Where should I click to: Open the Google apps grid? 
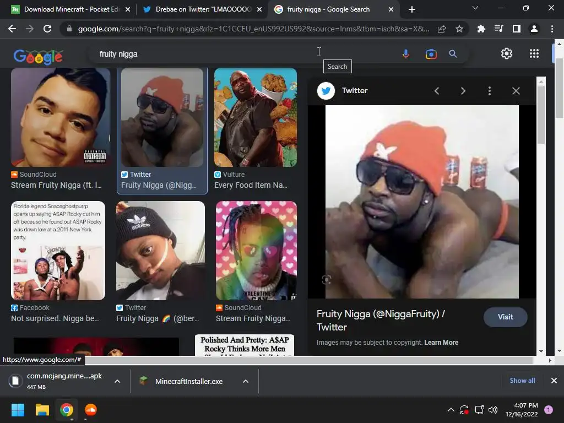[534, 53]
